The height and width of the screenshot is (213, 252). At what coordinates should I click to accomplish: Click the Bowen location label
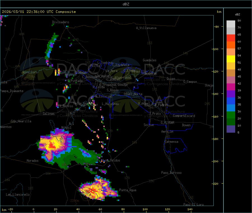click(186, 125)
